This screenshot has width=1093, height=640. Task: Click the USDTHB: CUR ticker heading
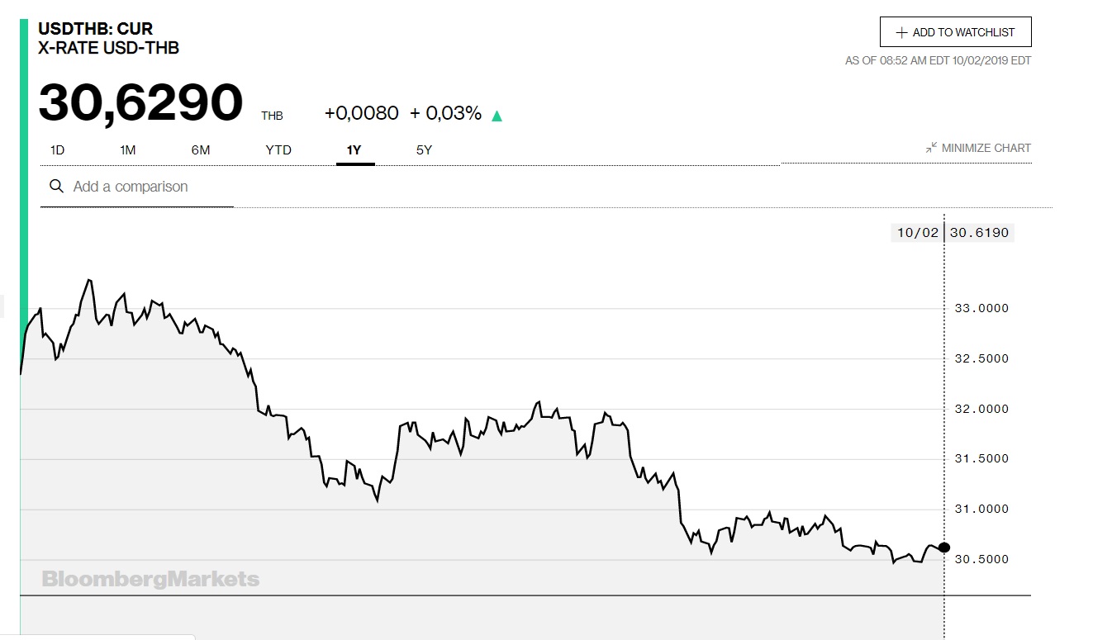96,30
